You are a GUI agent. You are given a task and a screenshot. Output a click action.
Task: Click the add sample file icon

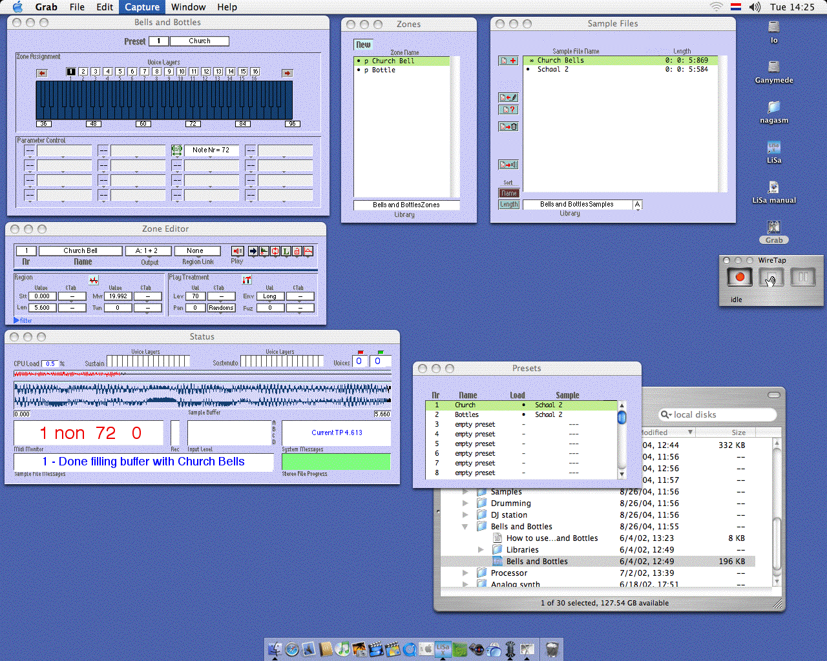tap(508, 61)
